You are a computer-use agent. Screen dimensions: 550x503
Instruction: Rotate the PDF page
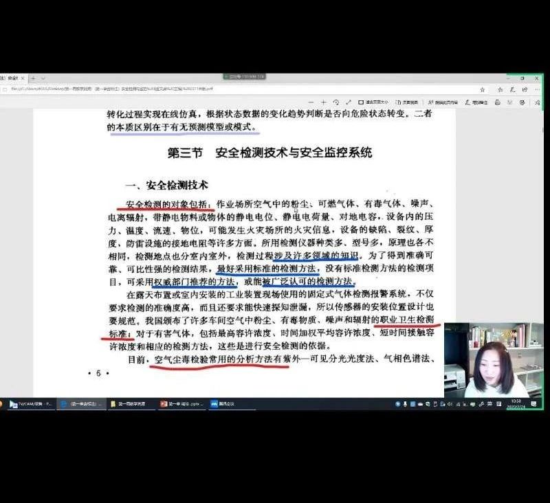point(336,102)
